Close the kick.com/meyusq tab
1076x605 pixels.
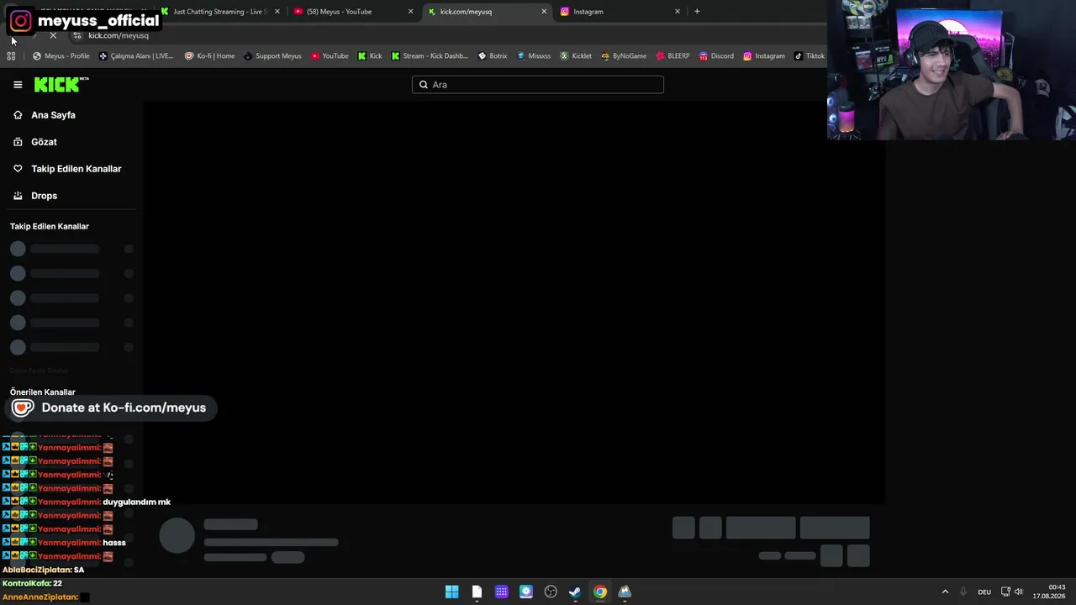tap(544, 12)
